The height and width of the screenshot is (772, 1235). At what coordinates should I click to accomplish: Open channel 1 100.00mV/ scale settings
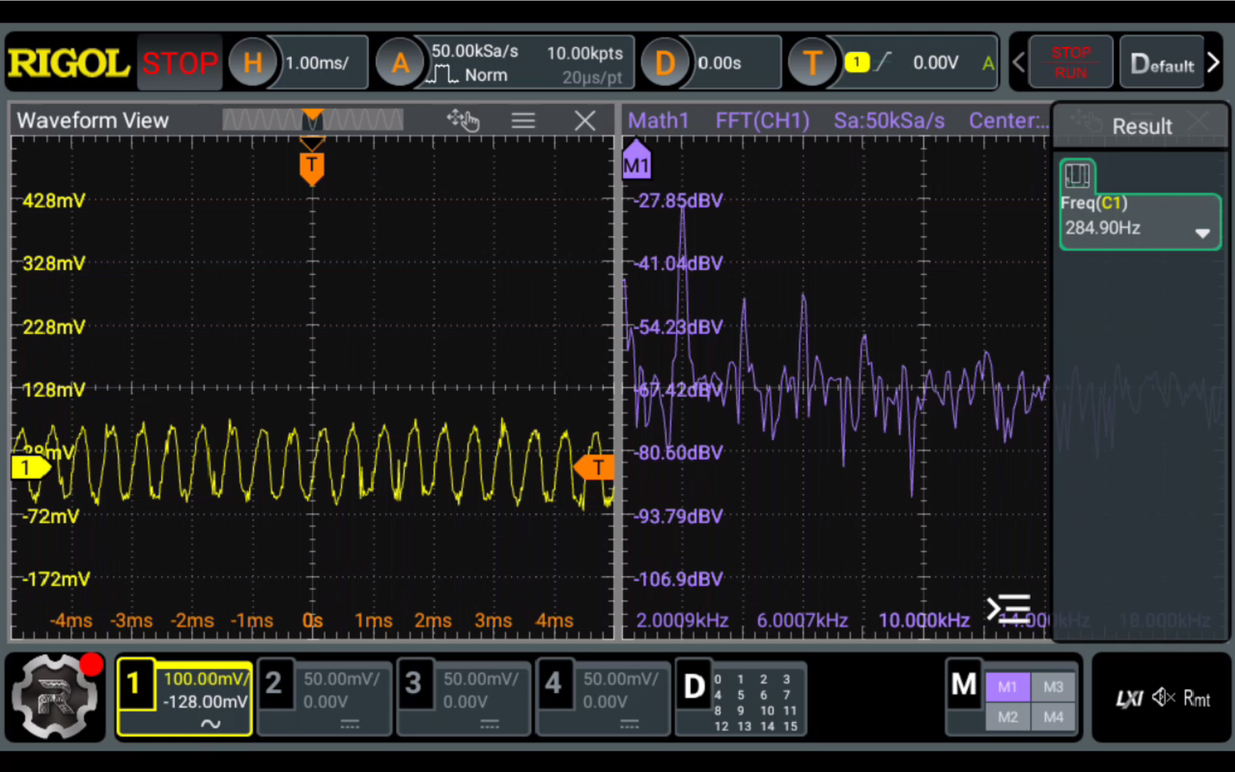(x=205, y=679)
